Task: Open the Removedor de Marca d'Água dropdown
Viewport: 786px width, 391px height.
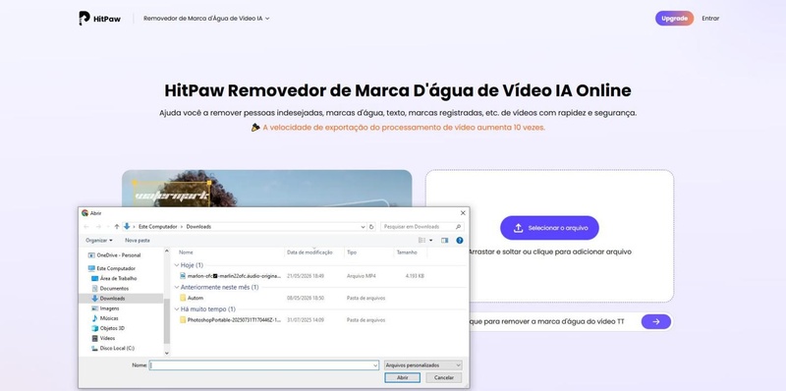Action: coord(206,18)
